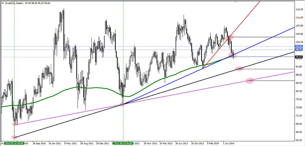Select pink ellipse on purple trendline at right

pyautogui.click(x=250, y=81)
